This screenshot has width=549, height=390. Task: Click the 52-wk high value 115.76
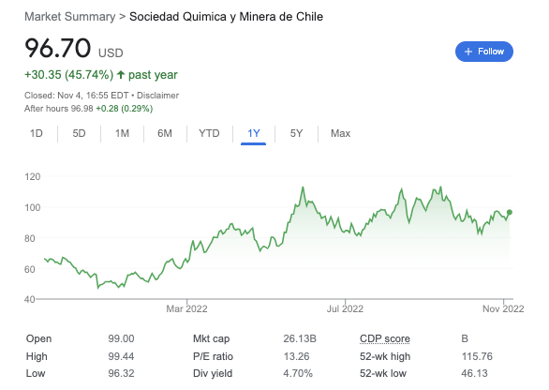tap(477, 356)
